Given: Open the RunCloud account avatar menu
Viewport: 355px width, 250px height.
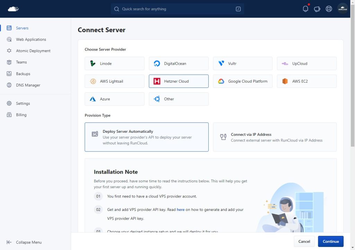Looking at the screenshot, I should pyautogui.click(x=343, y=9).
